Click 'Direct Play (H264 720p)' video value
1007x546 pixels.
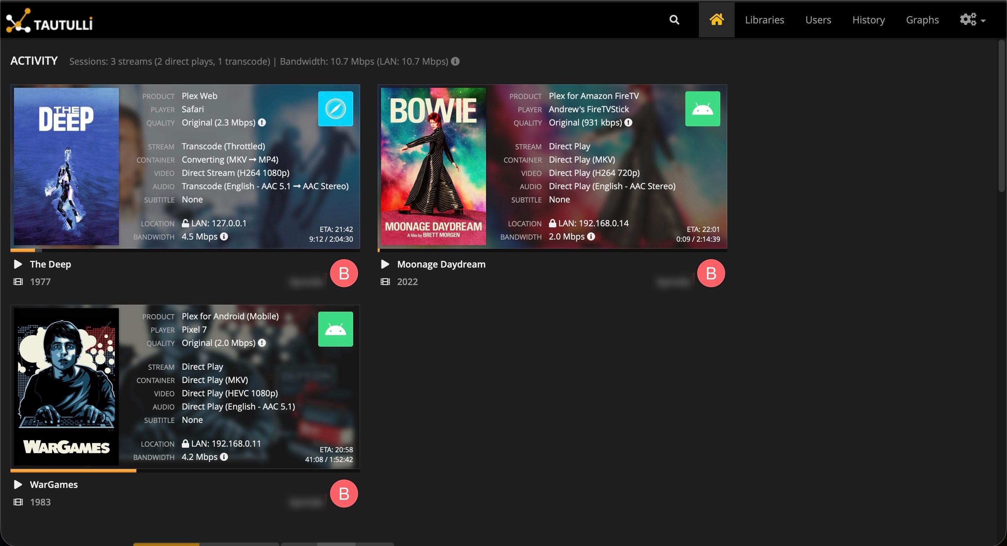(594, 173)
